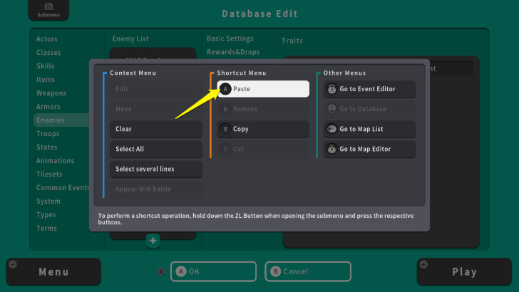Click the X icon left of OK
The width and height of the screenshot is (519, 292).
(161, 271)
